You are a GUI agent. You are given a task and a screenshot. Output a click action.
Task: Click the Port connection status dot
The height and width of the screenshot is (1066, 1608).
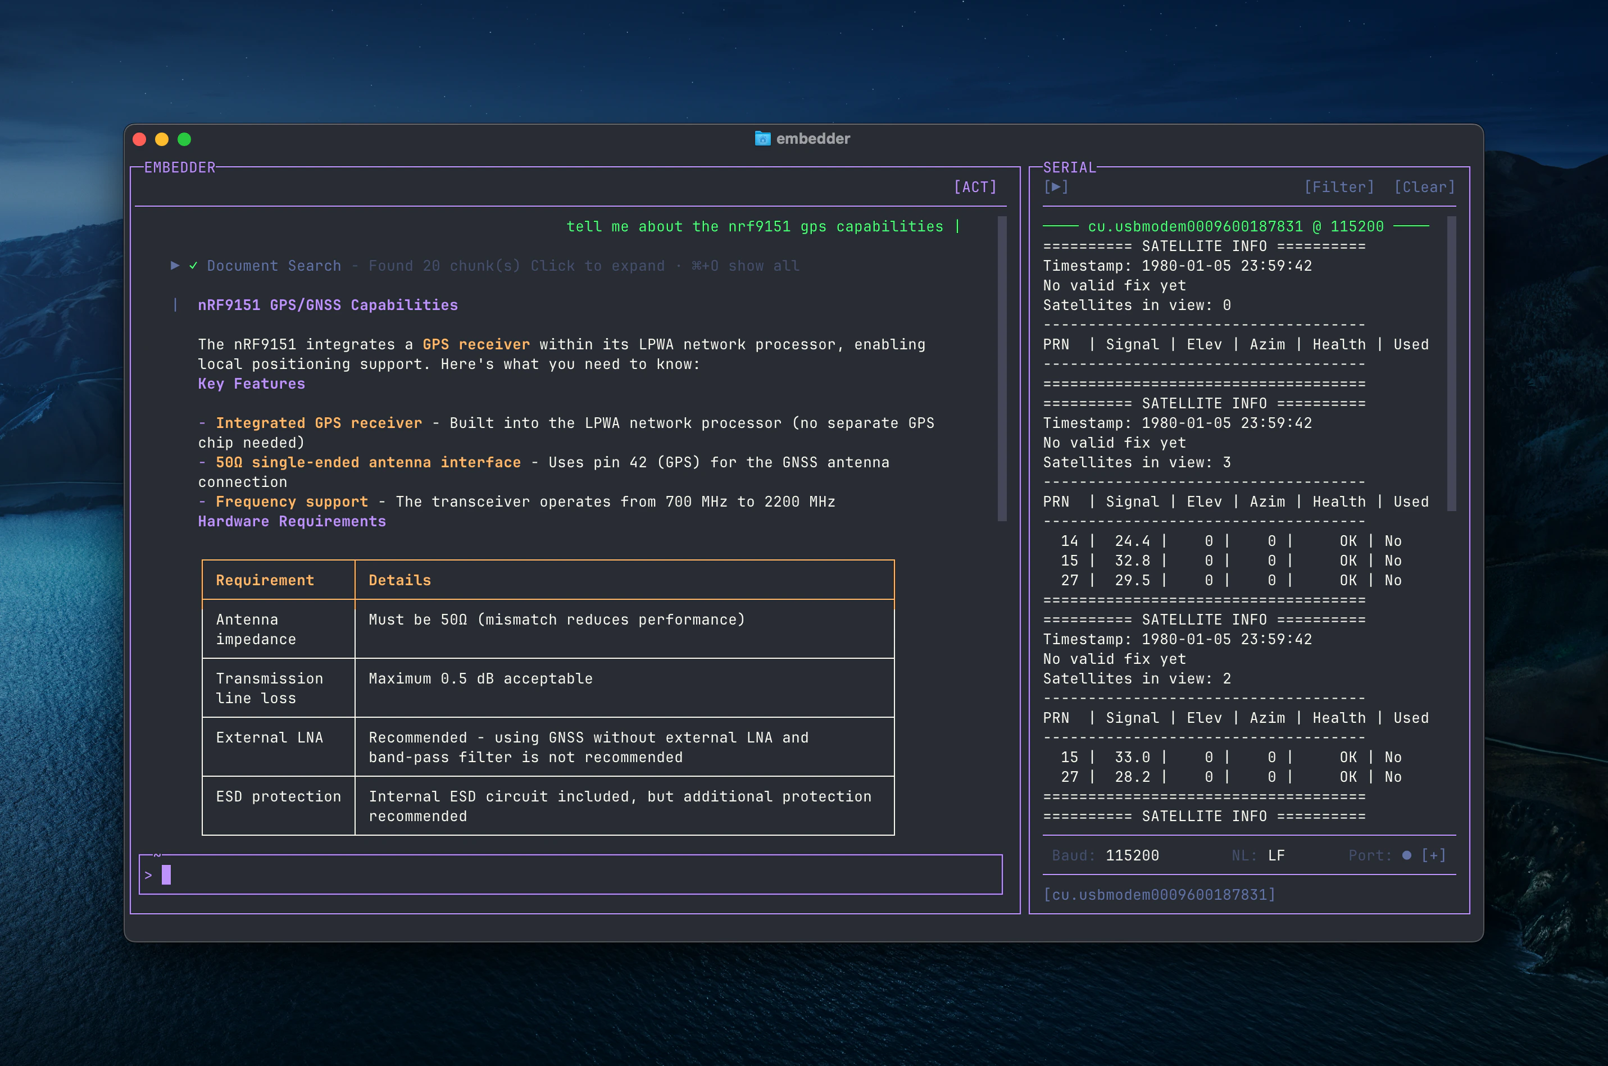point(1407,855)
